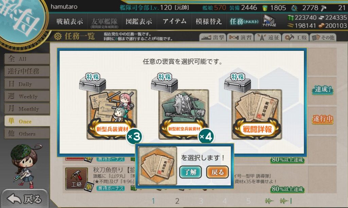The height and width of the screenshot is (208, 348).
Task: Skip forward pages with green arrow
Action: point(269,201)
